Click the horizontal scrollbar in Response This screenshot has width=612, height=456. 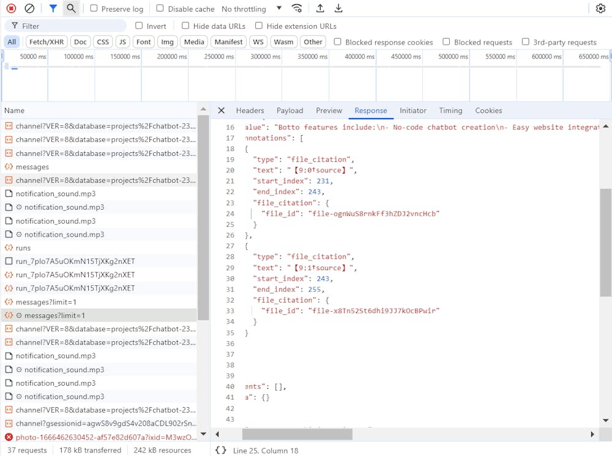coord(297,434)
